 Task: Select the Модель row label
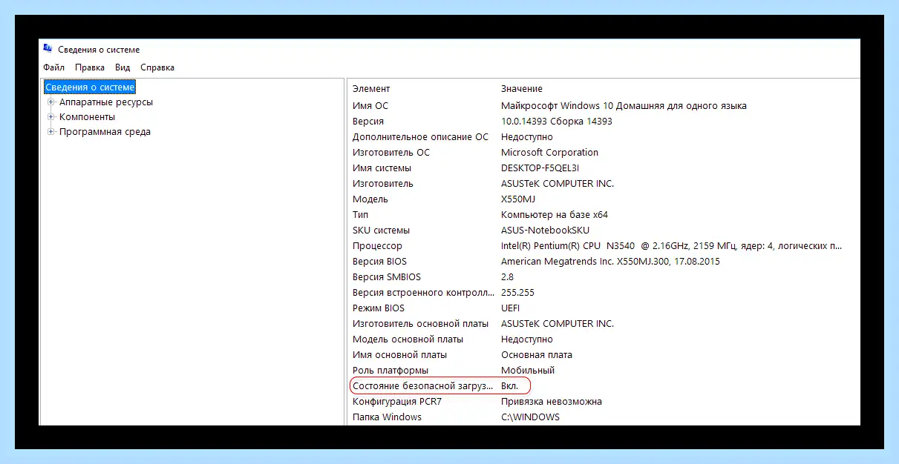click(370, 199)
